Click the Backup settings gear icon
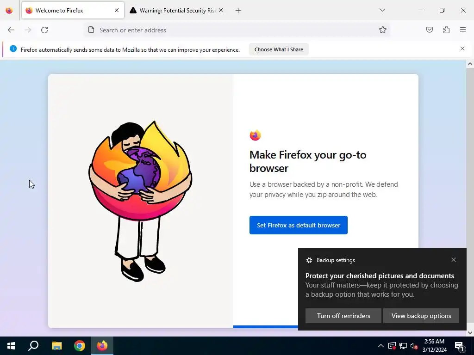 309,260
